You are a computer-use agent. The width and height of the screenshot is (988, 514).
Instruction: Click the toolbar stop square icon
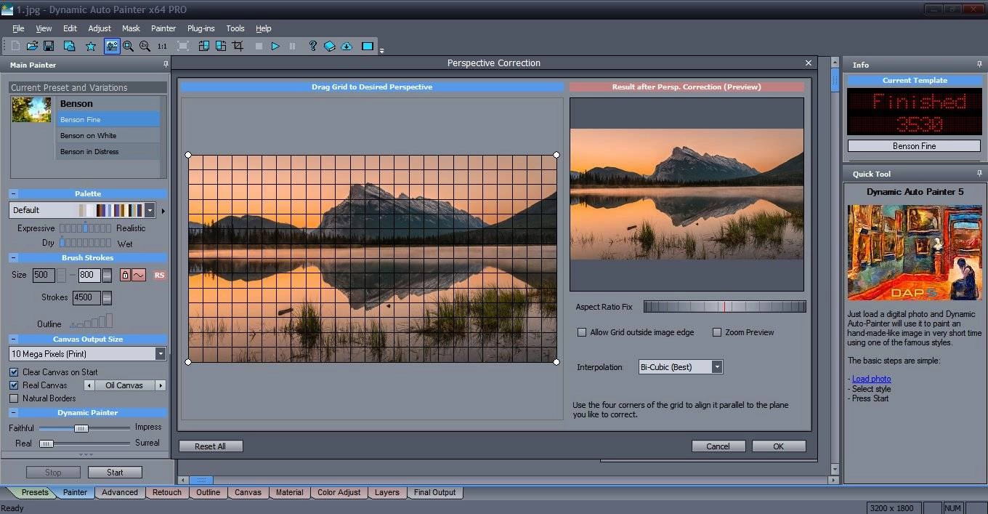259,46
